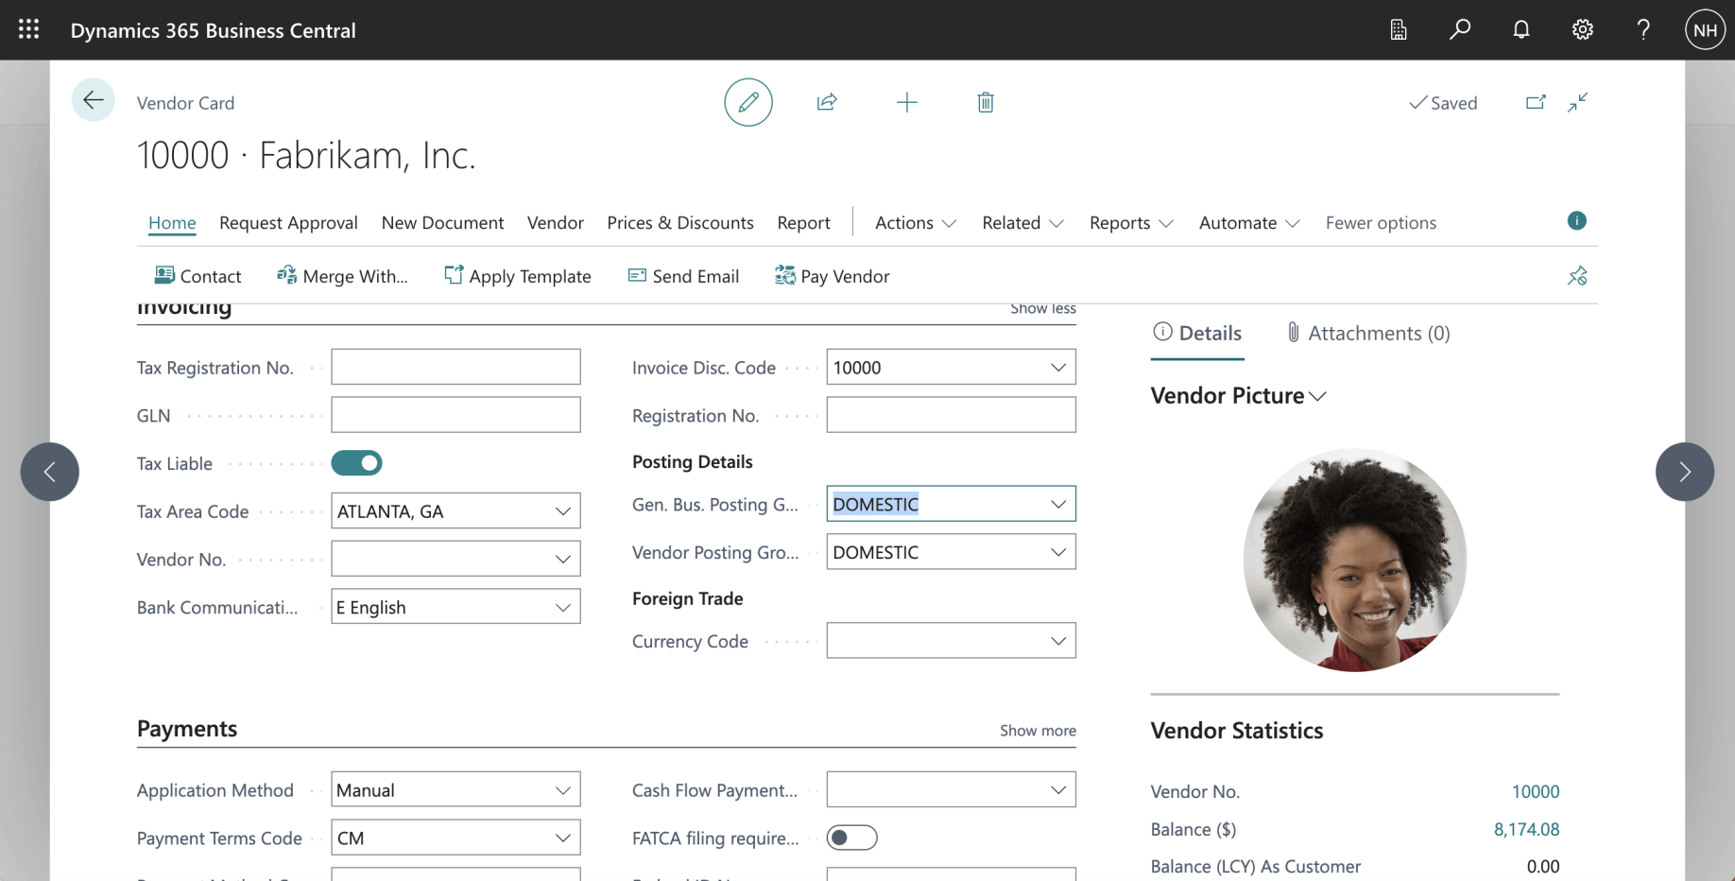
Task: Open the notifications bell
Action: pos(1521,29)
